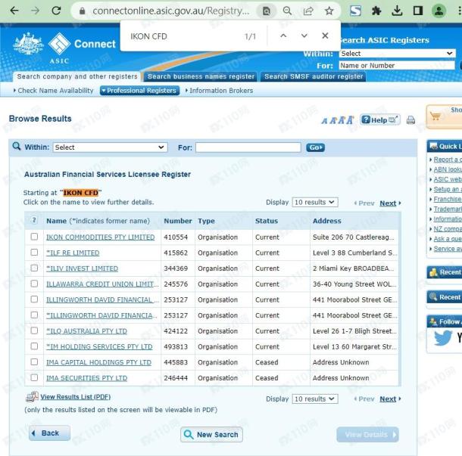Click the print results printer icon
The image size is (462, 456).
click(x=410, y=120)
